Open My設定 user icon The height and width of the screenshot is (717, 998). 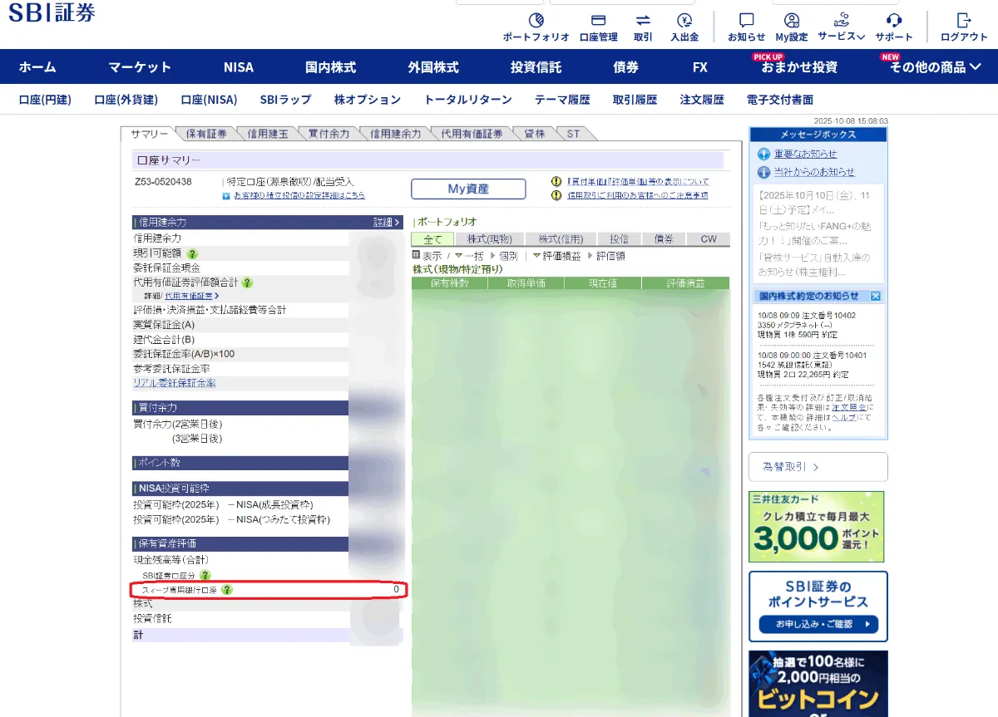point(791,21)
